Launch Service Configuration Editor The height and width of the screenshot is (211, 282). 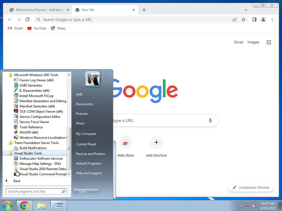[x=40, y=116]
